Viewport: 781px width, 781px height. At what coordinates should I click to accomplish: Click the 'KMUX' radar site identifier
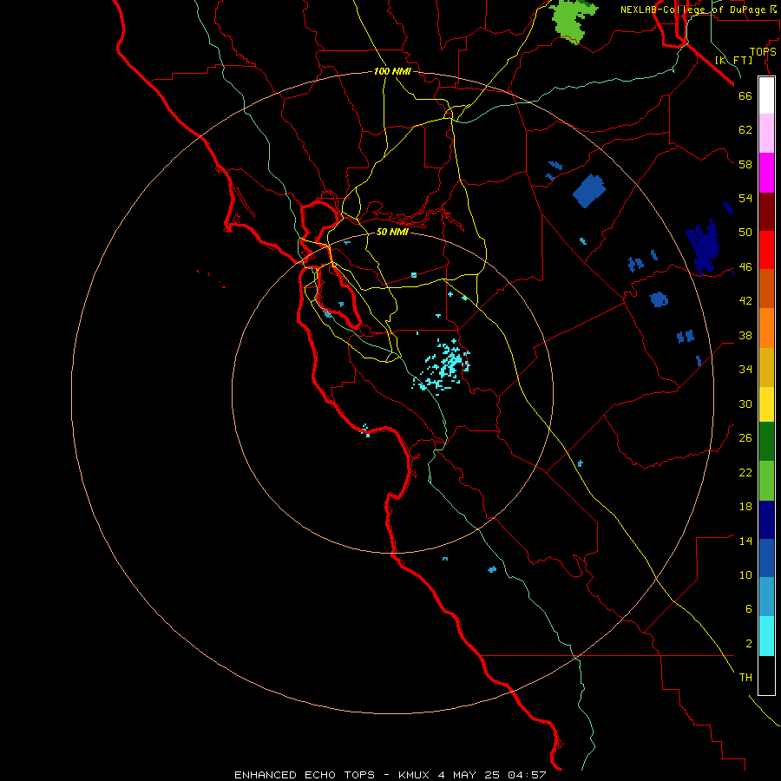pyautogui.click(x=416, y=775)
